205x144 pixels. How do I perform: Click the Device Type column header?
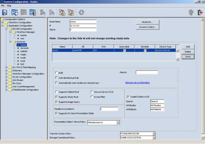(165, 47)
